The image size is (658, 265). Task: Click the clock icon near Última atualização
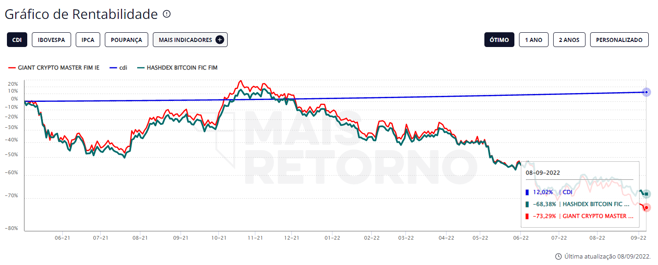click(558, 256)
